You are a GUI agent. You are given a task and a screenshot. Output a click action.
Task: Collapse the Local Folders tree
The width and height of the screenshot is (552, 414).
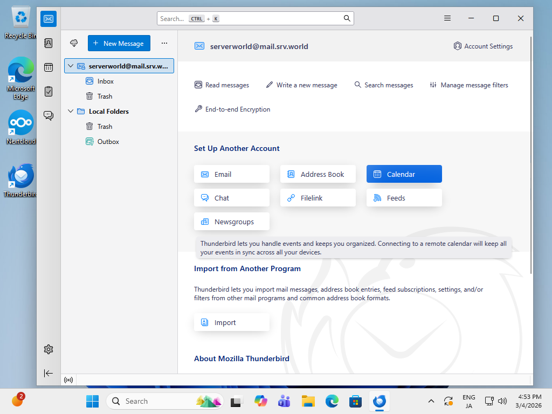(x=71, y=111)
